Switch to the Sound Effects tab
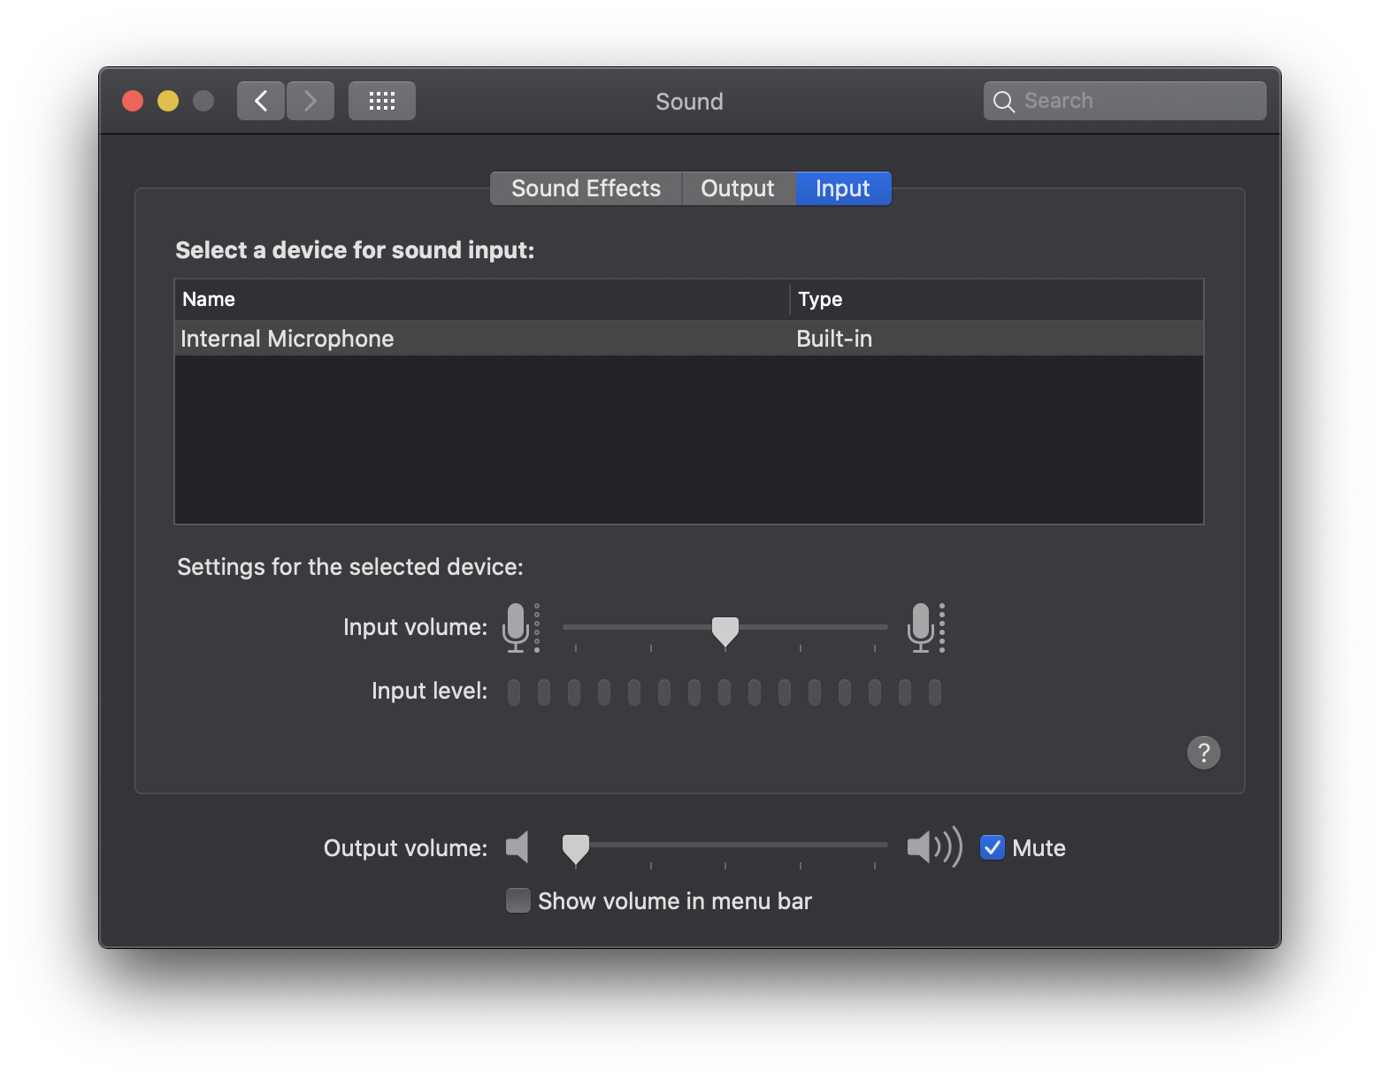The width and height of the screenshot is (1380, 1079). click(586, 188)
